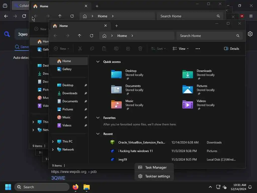
Task: Click Copy icon in front Explorer toolbar
Action: [x=92, y=49]
